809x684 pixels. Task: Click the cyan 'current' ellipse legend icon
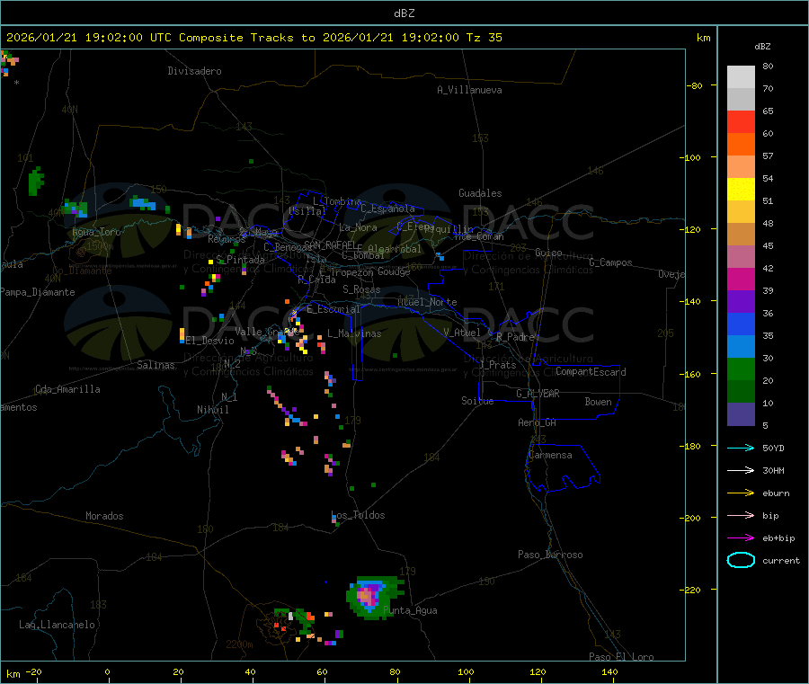pos(741,560)
